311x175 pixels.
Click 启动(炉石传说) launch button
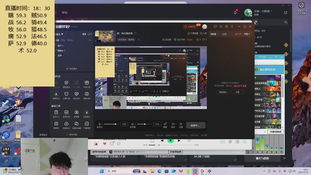pyautogui.click(x=269, y=70)
